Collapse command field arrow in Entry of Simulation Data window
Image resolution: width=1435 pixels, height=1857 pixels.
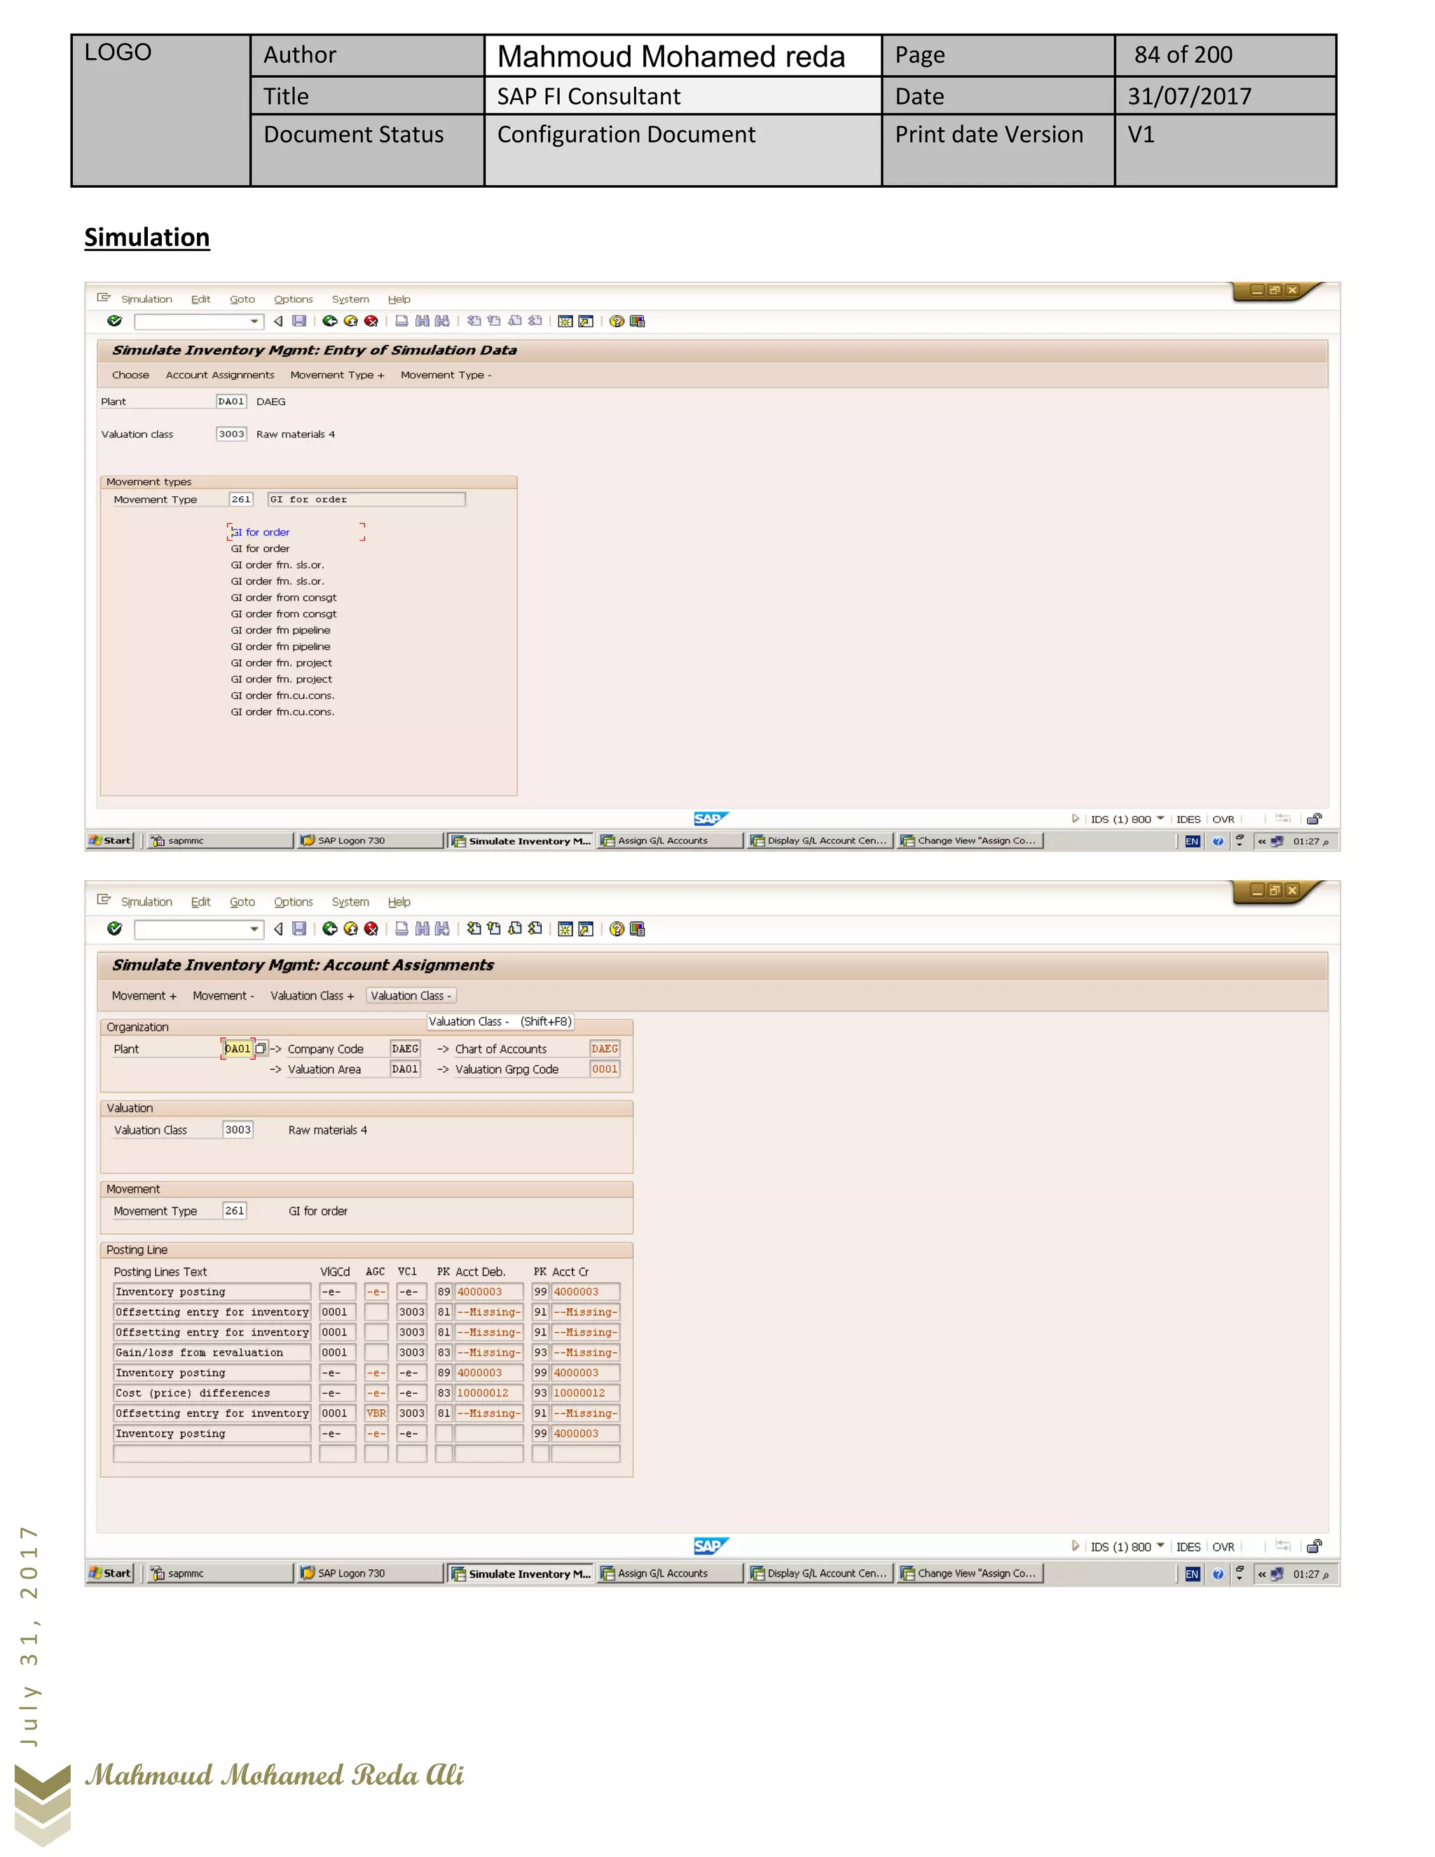pyautogui.click(x=278, y=322)
